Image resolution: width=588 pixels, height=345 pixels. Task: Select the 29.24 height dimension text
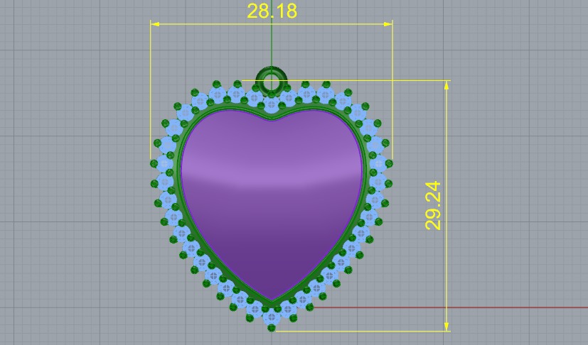[433, 206]
